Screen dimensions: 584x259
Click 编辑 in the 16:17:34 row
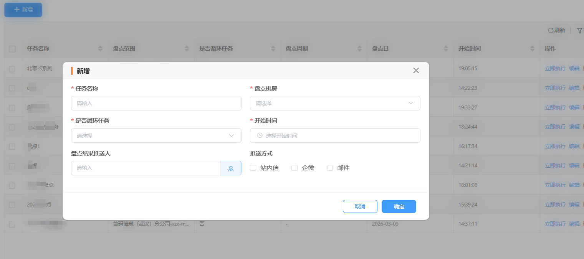click(574, 146)
